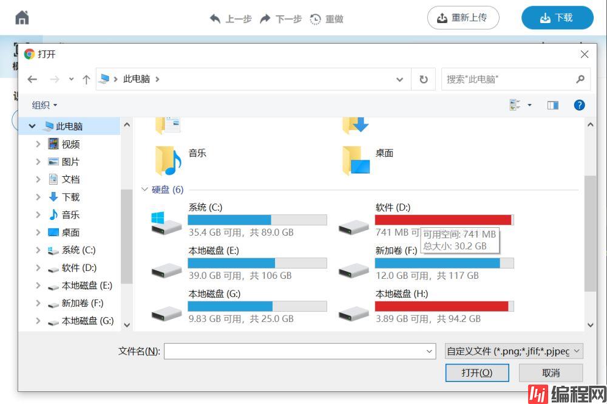607x404 pixels.
Task: Click the home icon in the top-left
Action: (22, 18)
